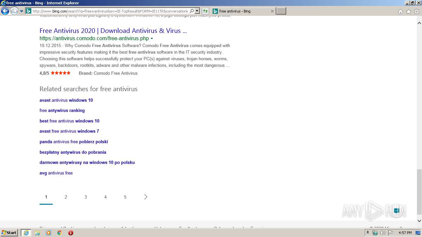Click the address bar URL field
This screenshot has height=237, width=422.
[x=110, y=11]
